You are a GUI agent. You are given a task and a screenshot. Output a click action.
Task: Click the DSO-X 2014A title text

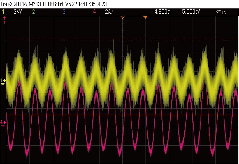14,4
